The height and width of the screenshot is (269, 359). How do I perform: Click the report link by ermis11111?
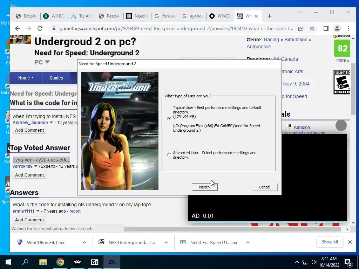click(75, 211)
